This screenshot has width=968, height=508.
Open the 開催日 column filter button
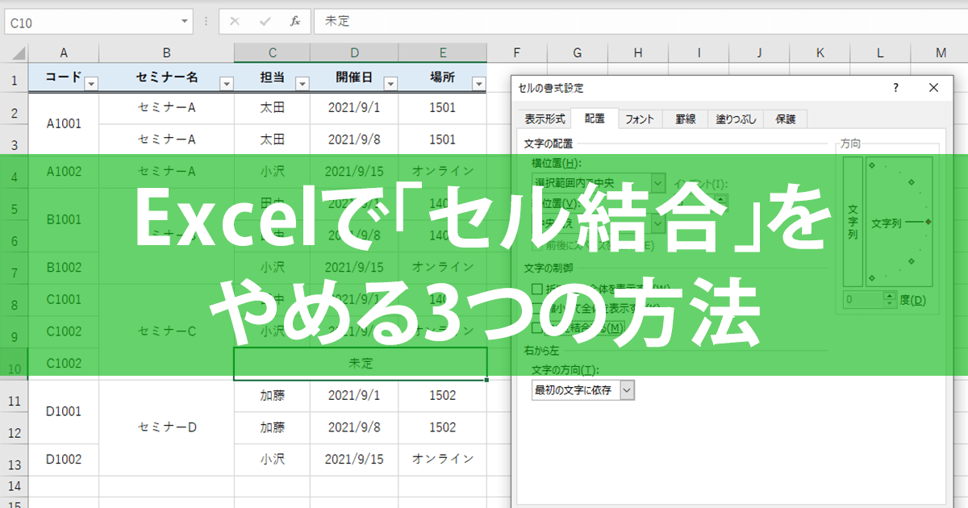click(x=390, y=84)
